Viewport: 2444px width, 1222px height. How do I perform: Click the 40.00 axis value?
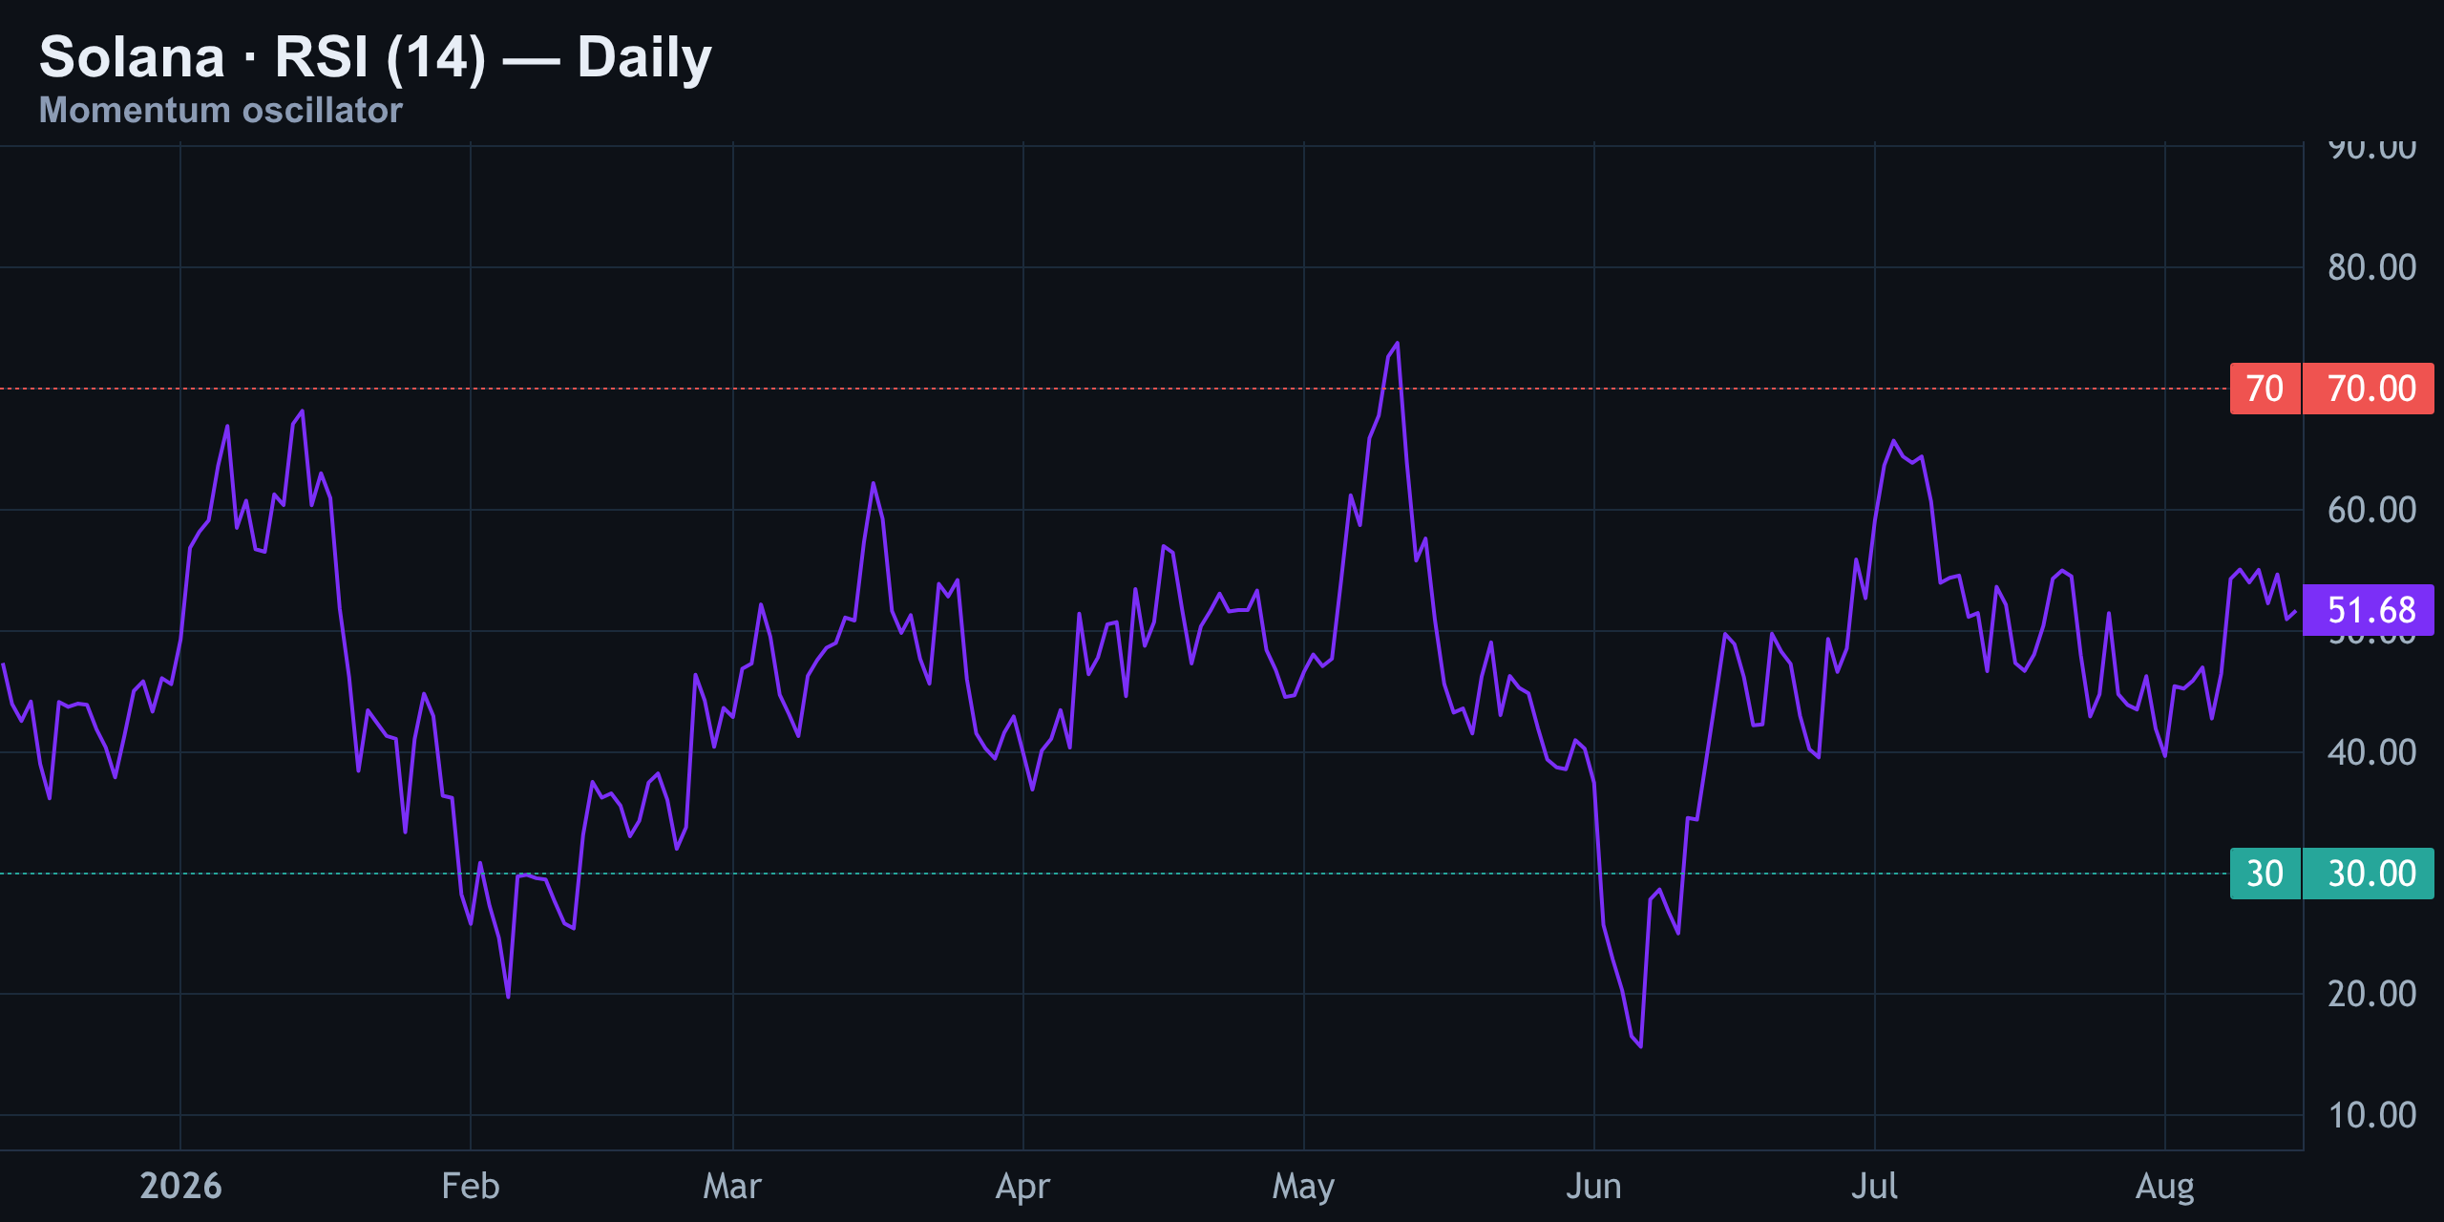(x=2371, y=752)
